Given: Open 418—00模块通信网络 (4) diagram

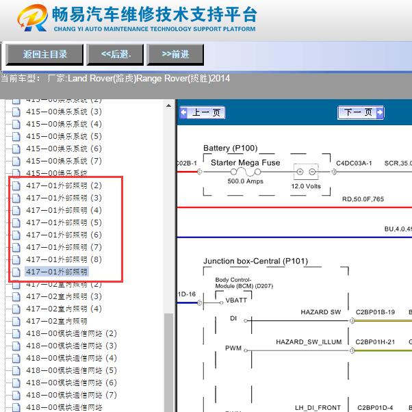Looking at the screenshot, I should (x=71, y=359).
